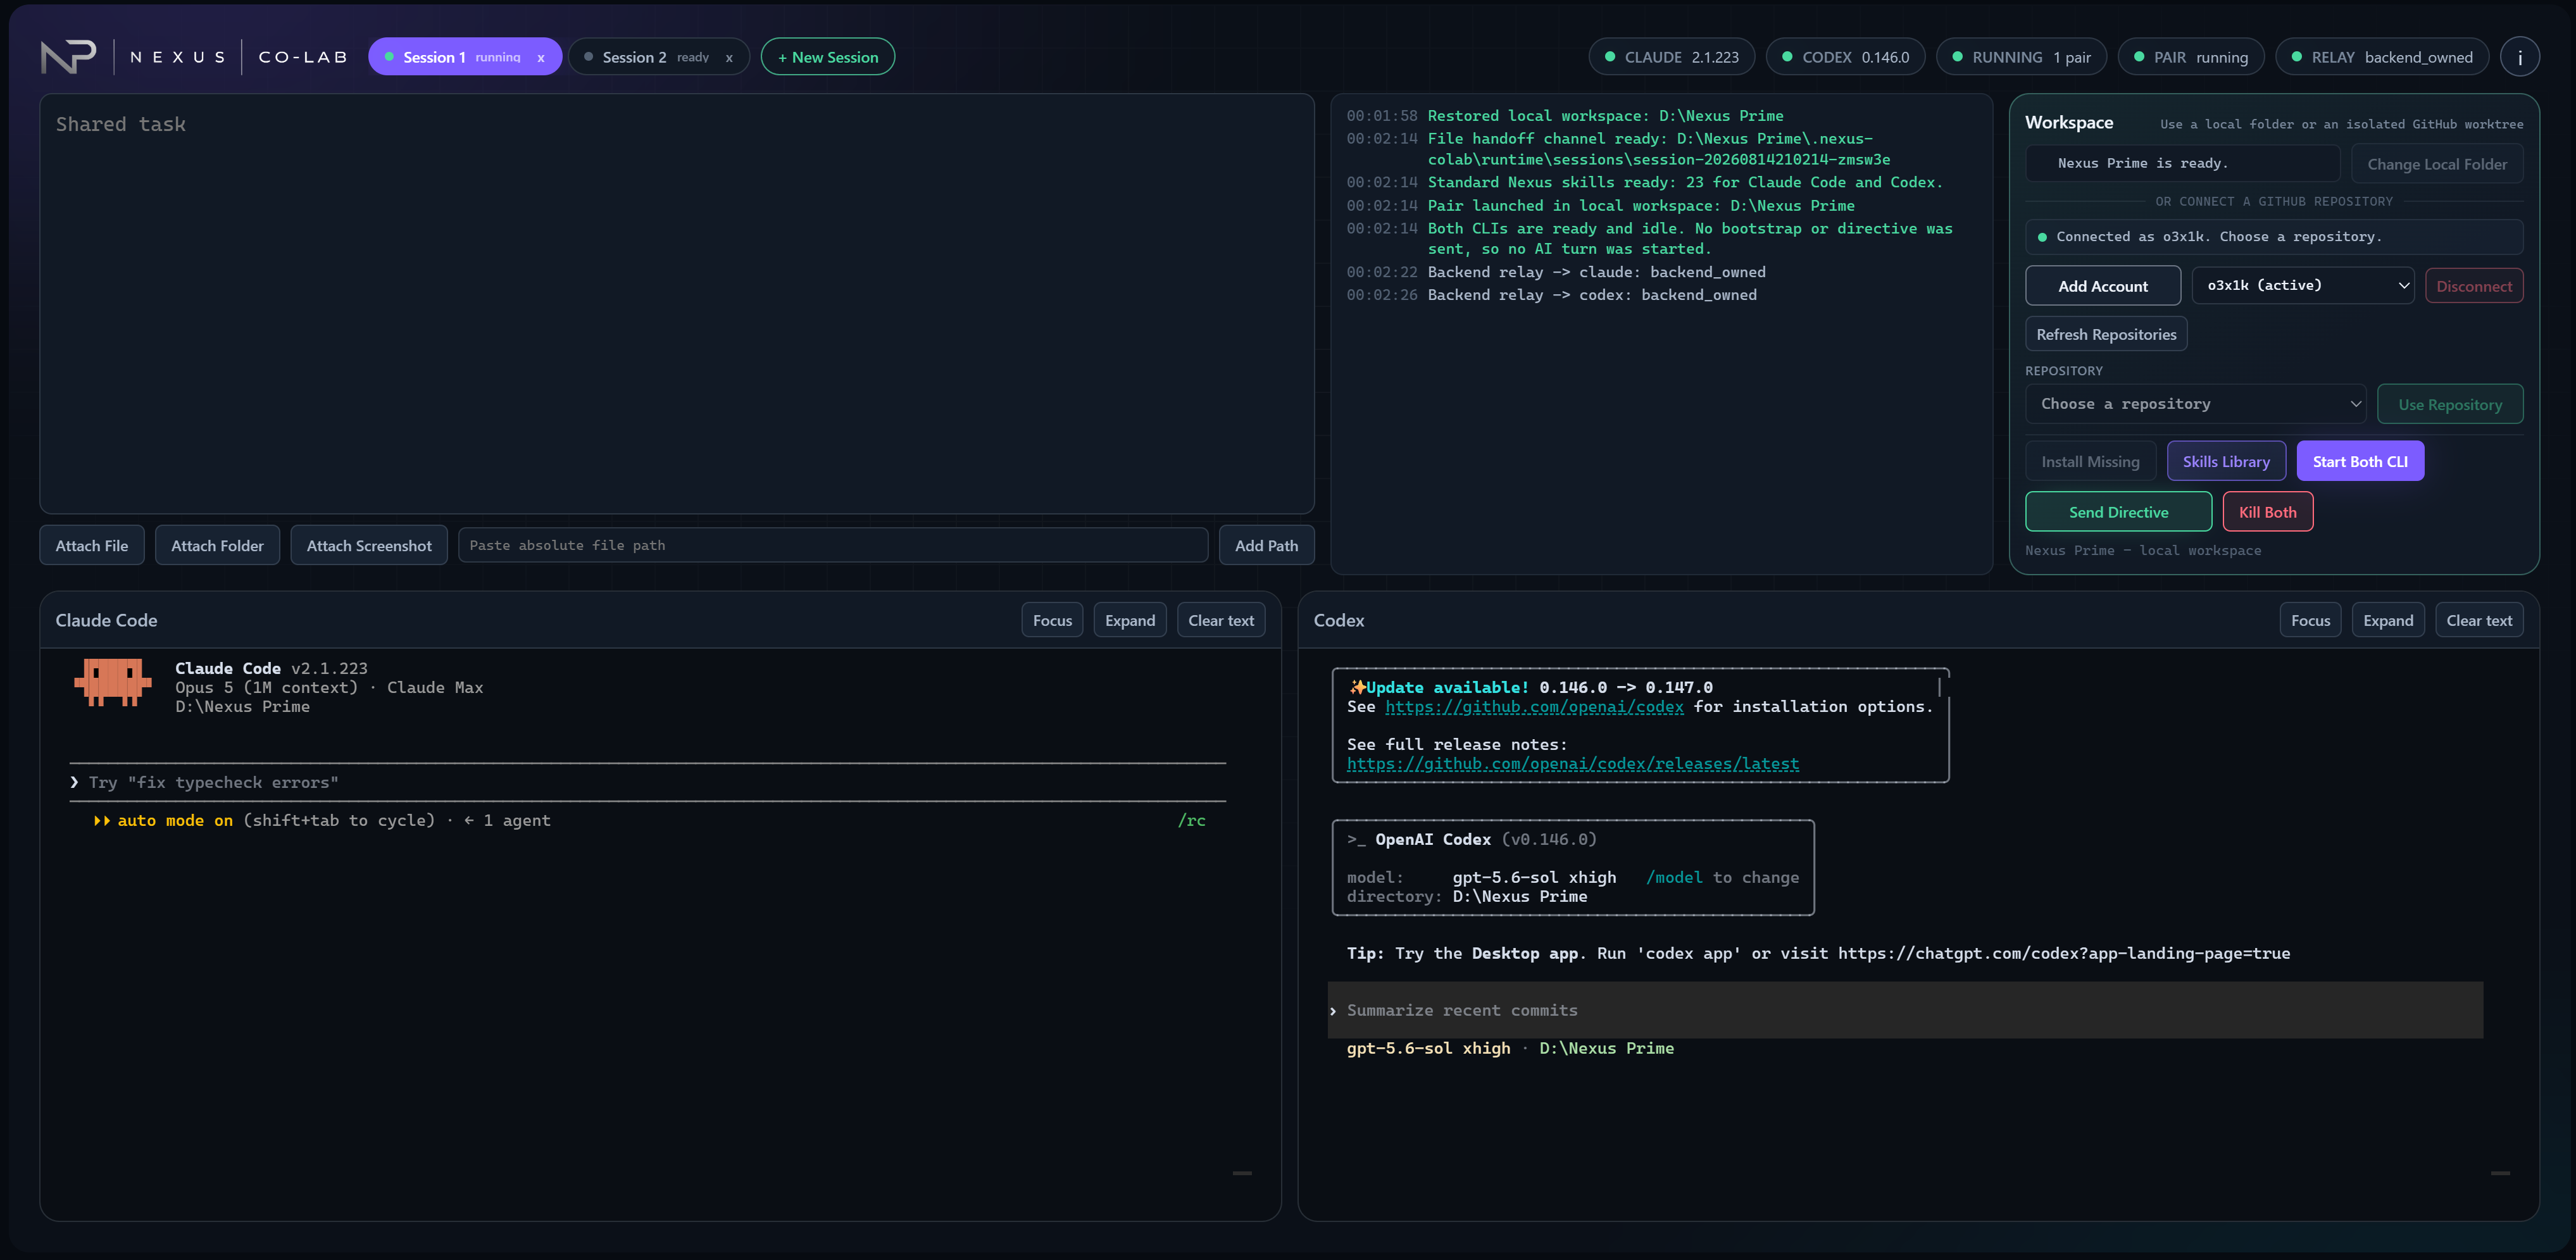Click the "auto mode on" status text
Image resolution: width=2576 pixels, height=1260 pixels.
point(175,820)
